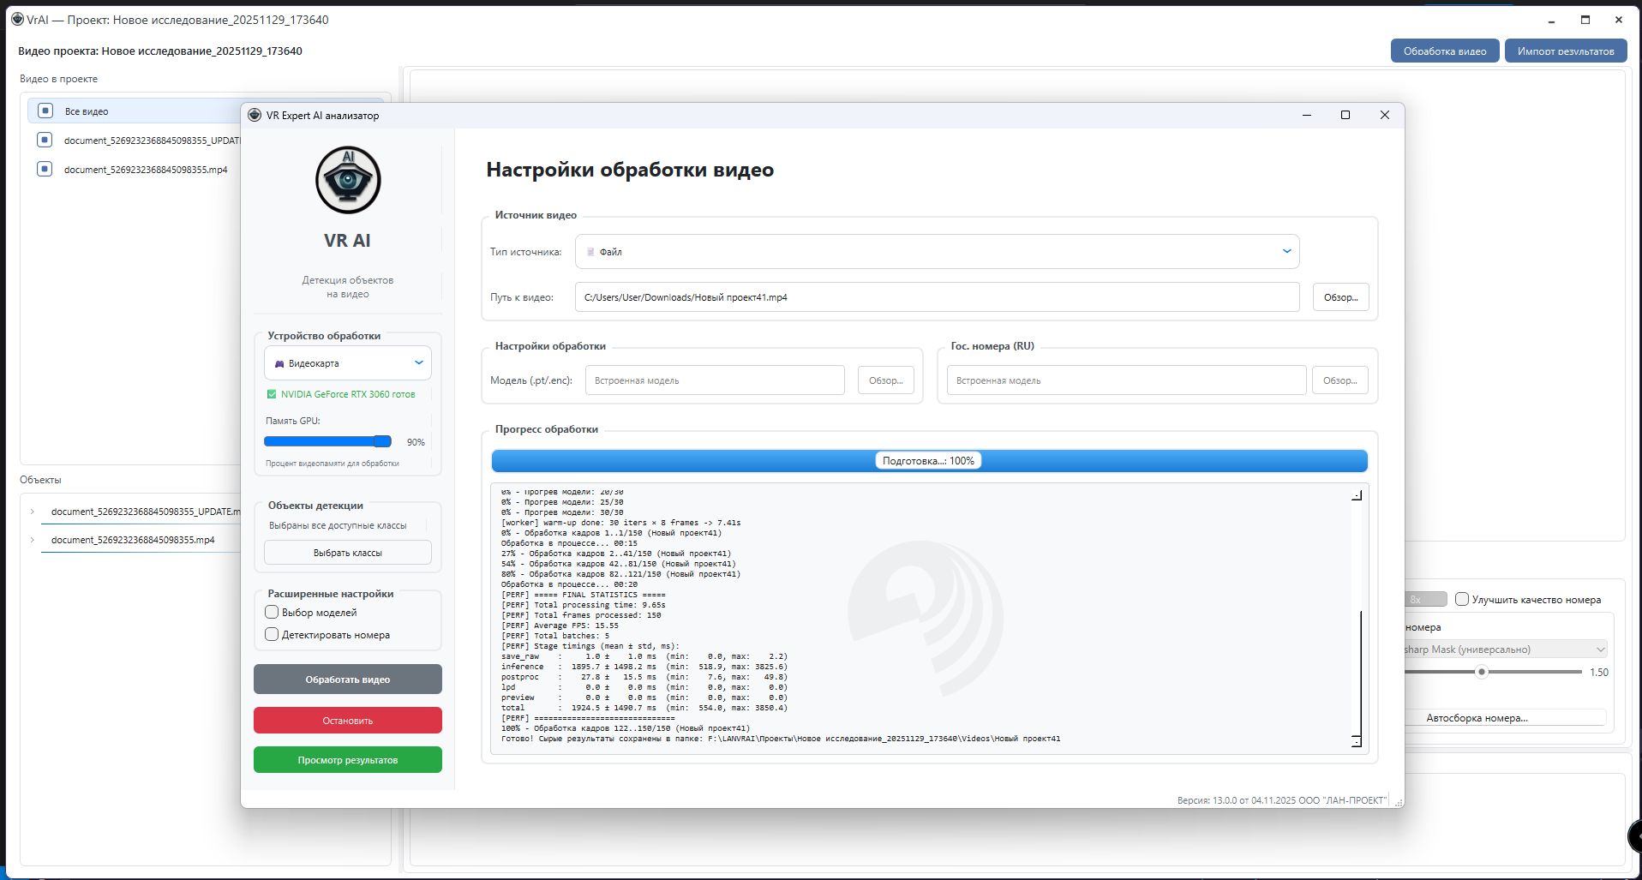The image size is (1642, 880).
Task: Open Импорт результатов at the top
Action: 1565,51
